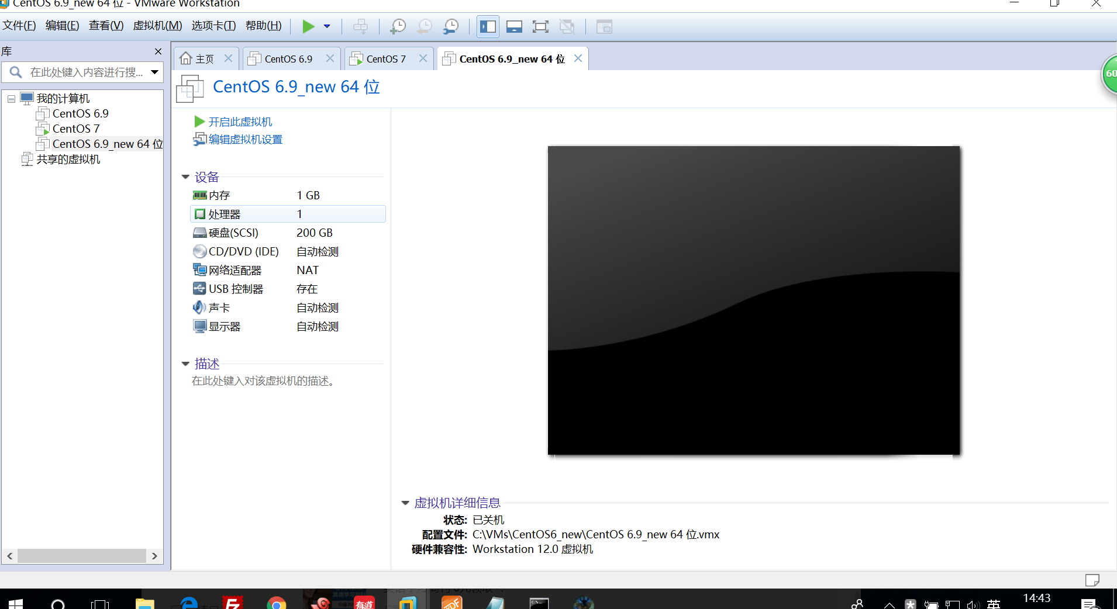Close the CentOS 7 tab
1117x609 pixels.
point(423,58)
